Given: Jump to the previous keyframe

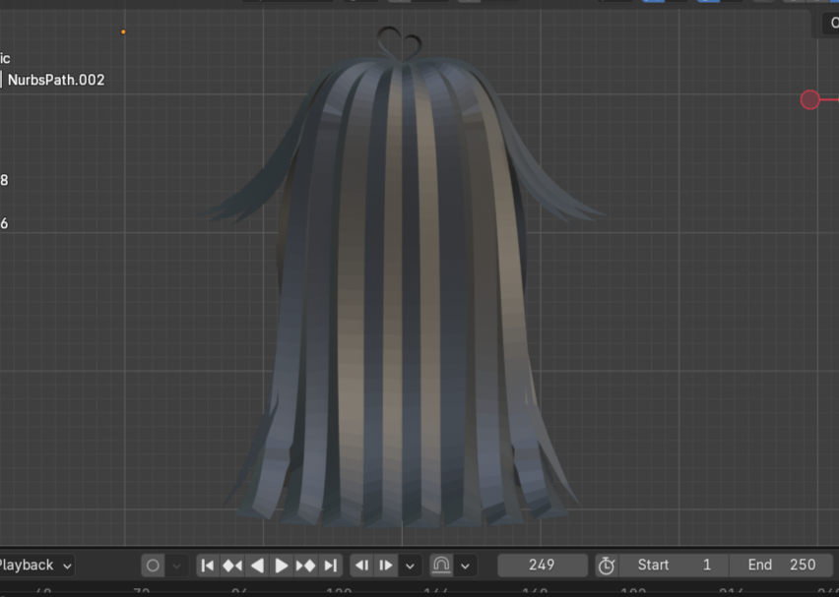Looking at the screenshot, I should click(x=231, y=565).
